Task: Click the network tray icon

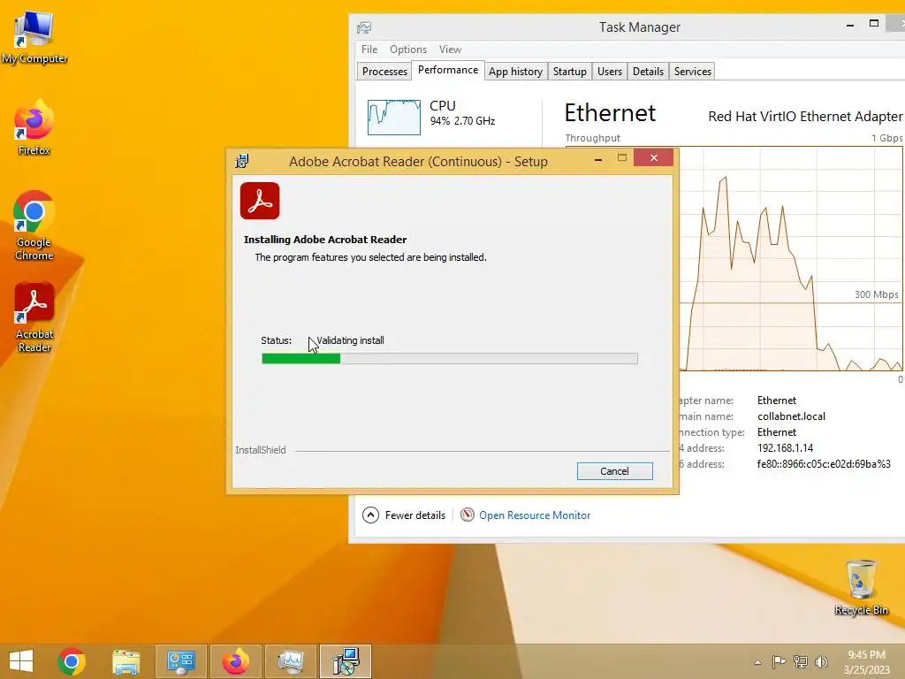Action: 800,661
